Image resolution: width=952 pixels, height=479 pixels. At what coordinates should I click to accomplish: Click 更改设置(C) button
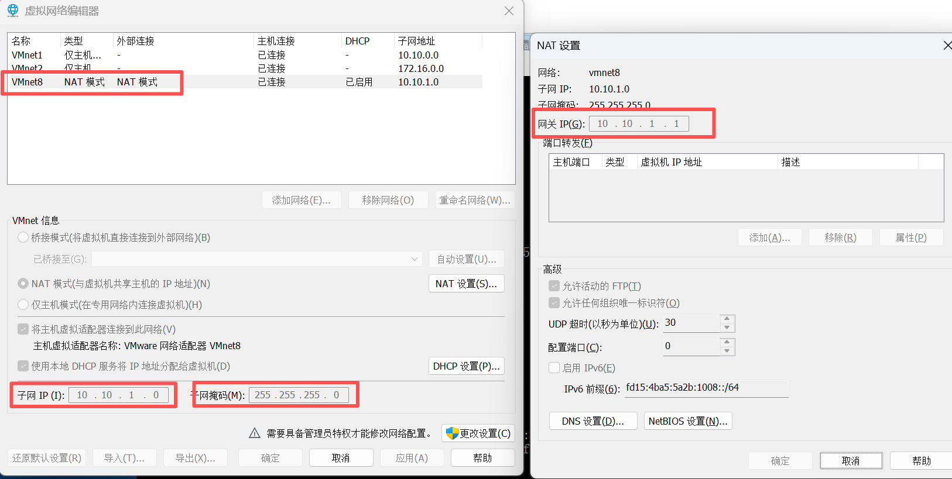point(478,433)
